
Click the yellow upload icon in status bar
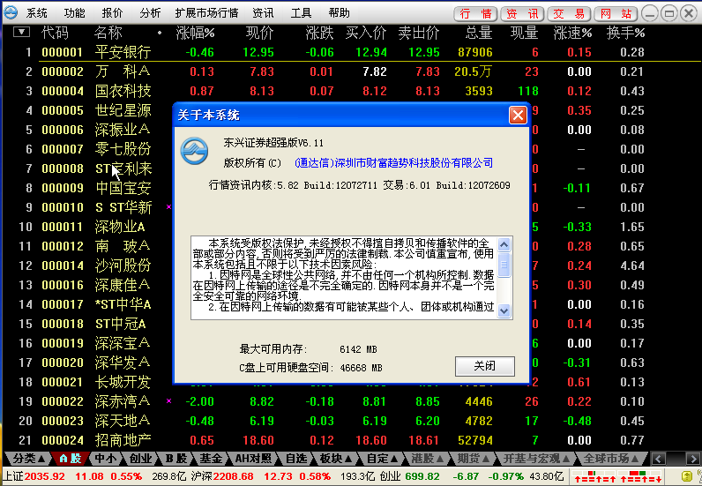tap(686, 476)
